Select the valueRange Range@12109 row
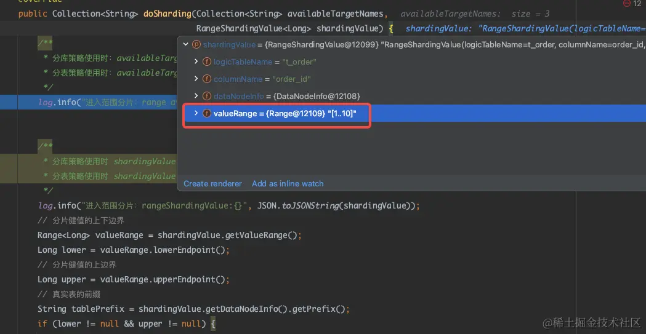Image resolution: width=646 pixels, height=334 pixels. click(411, 113)
